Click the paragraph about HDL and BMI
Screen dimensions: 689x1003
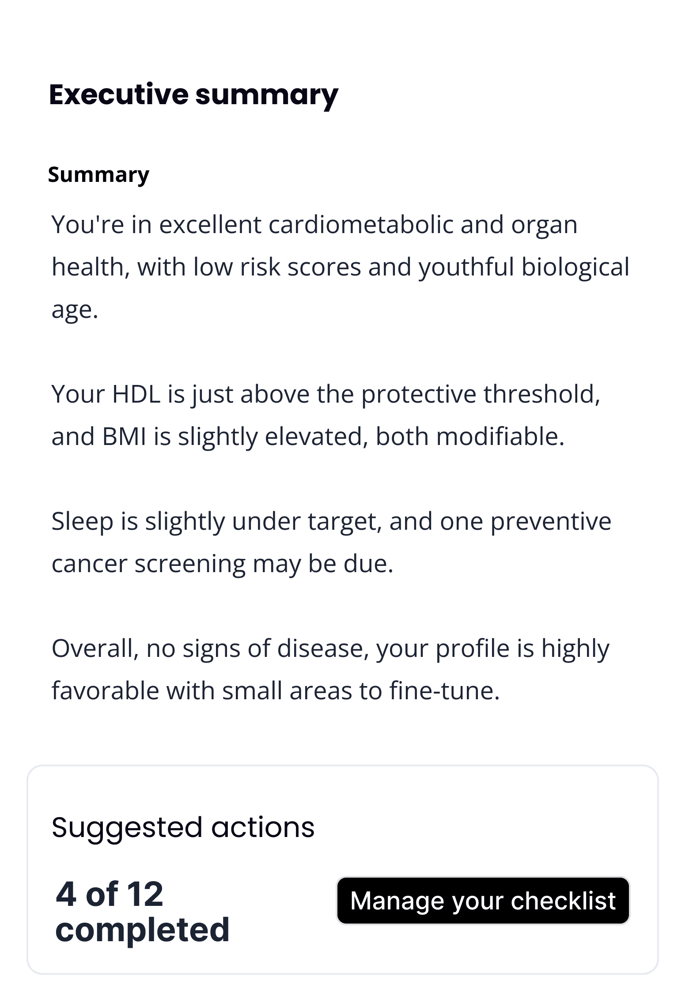click(x=326, y=415)
